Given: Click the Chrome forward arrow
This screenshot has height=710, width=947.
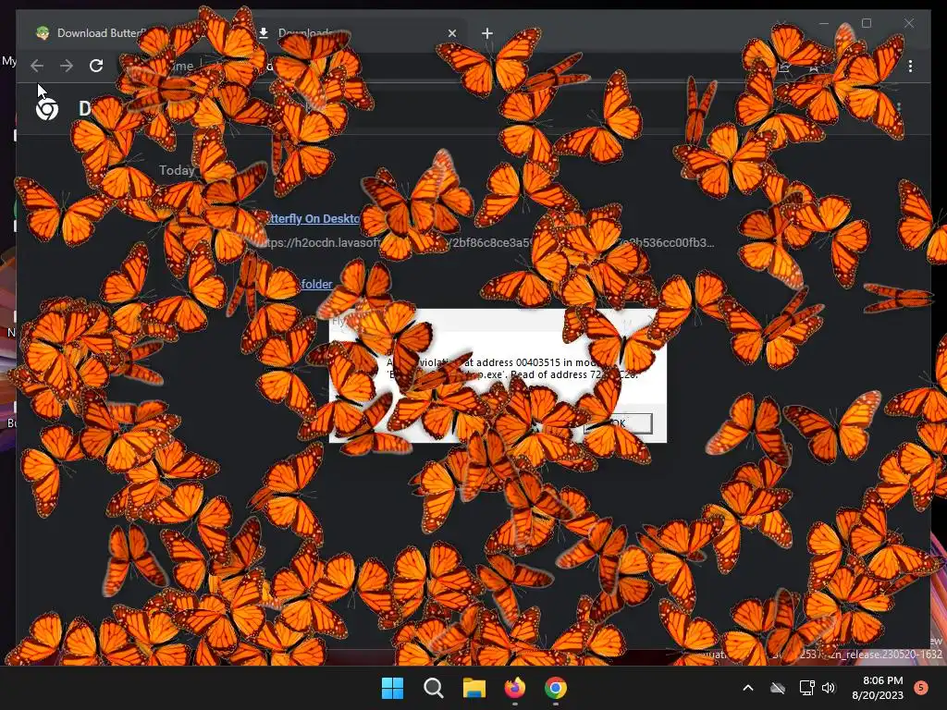Looking at the screenshot, I should pos(67,66).
